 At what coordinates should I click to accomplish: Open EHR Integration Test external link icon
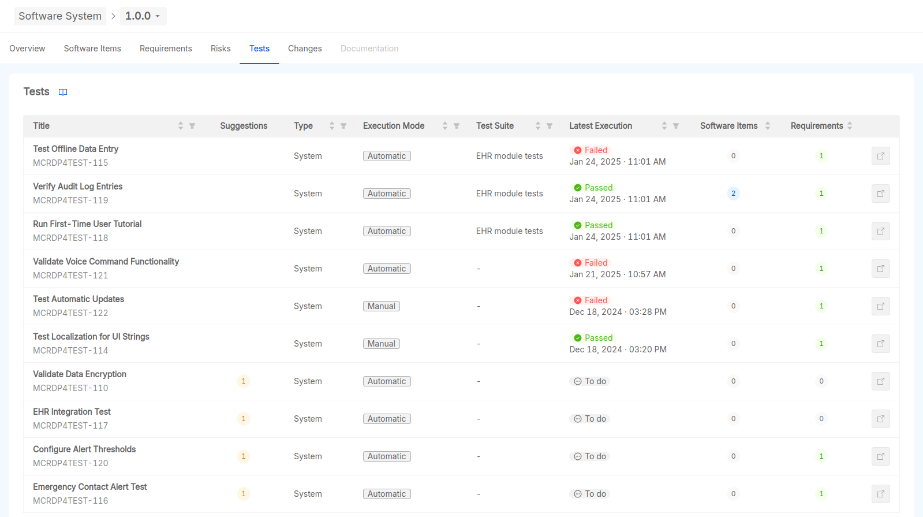[x=881, y=419]
